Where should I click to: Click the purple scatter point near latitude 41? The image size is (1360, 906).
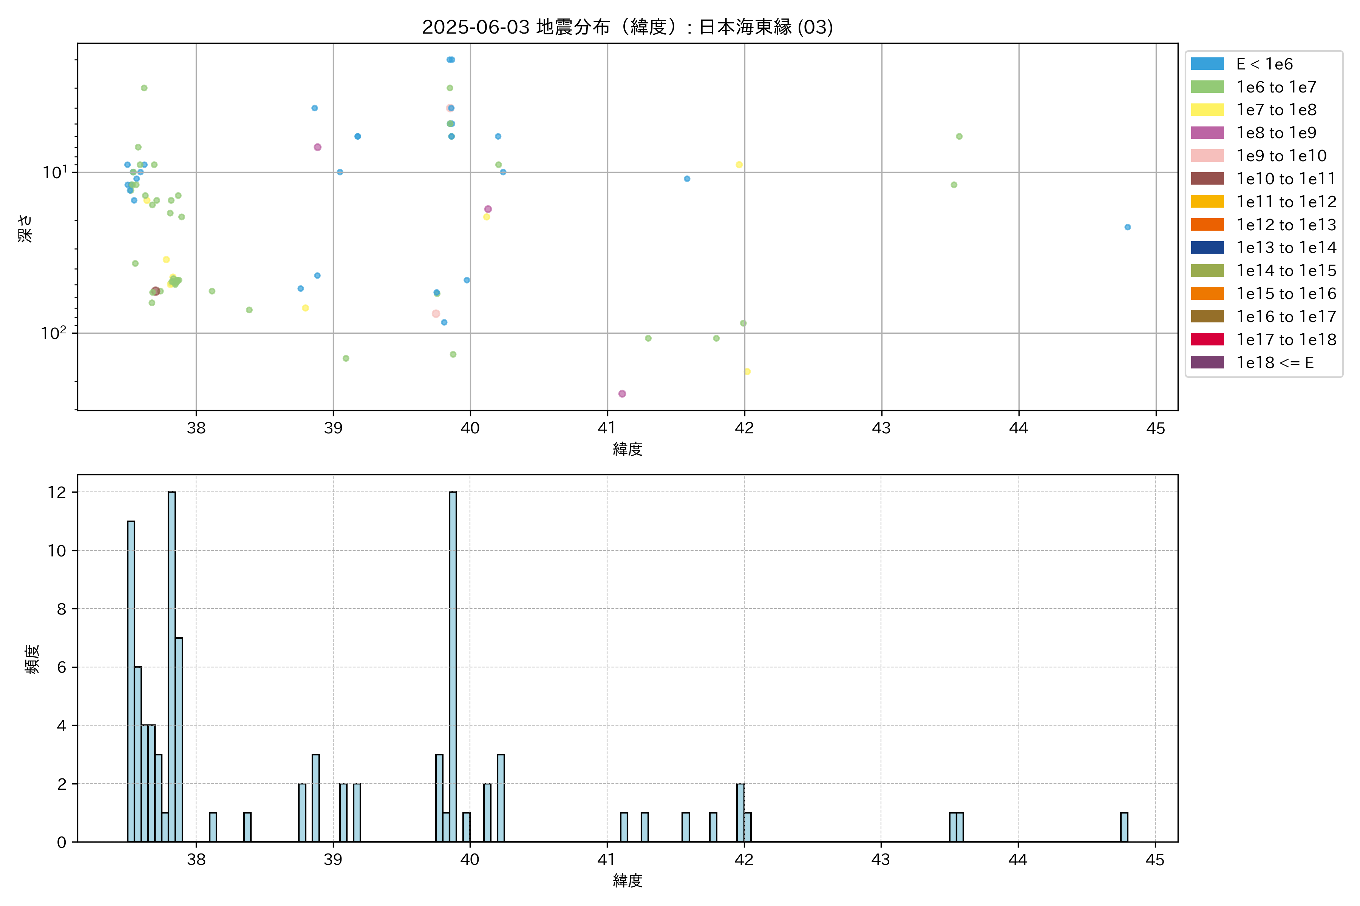[622, 393]
